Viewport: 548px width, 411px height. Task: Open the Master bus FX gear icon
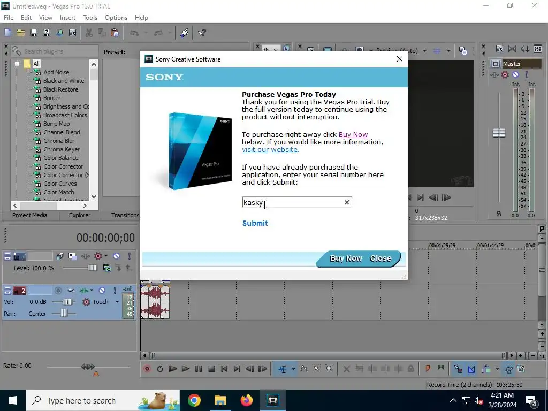(505, 74)
